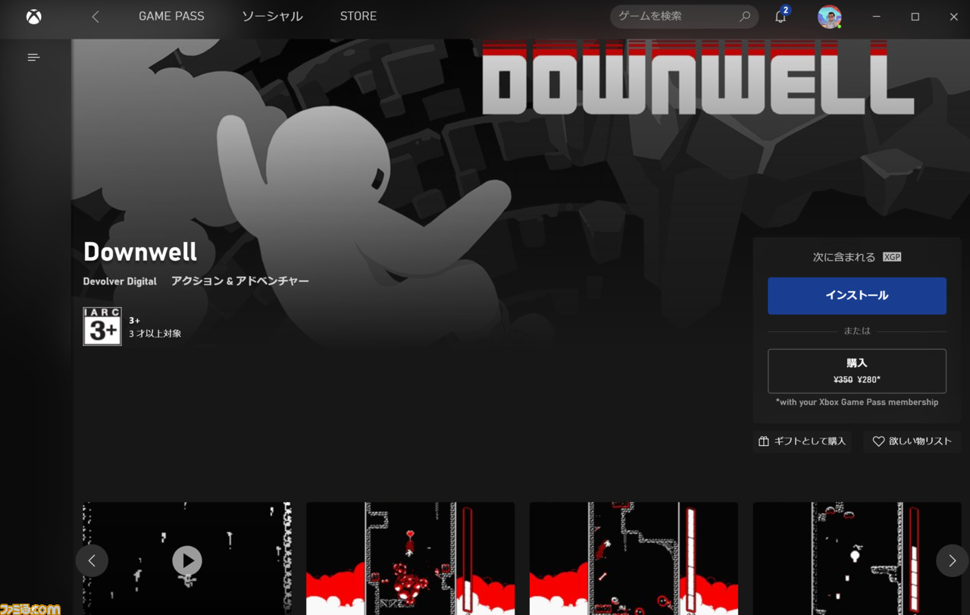The width and height of the screenshot is (970, 615).
Task: Click the XGP badge
Action: (x=892, y=257)
